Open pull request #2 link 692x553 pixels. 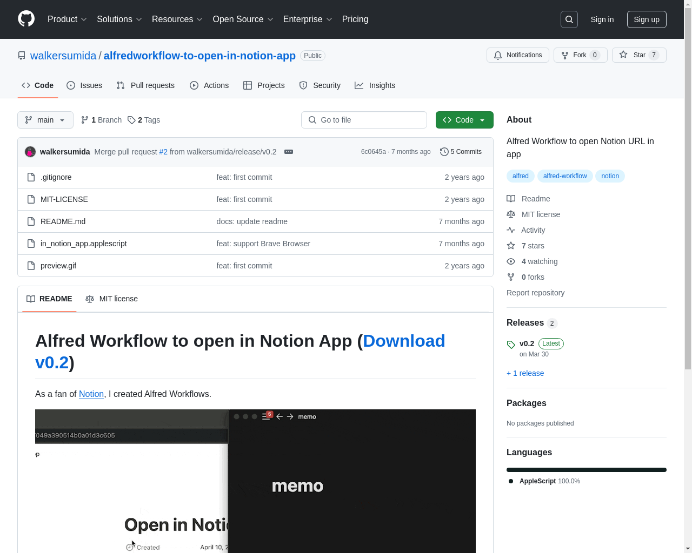coord(163,152)
